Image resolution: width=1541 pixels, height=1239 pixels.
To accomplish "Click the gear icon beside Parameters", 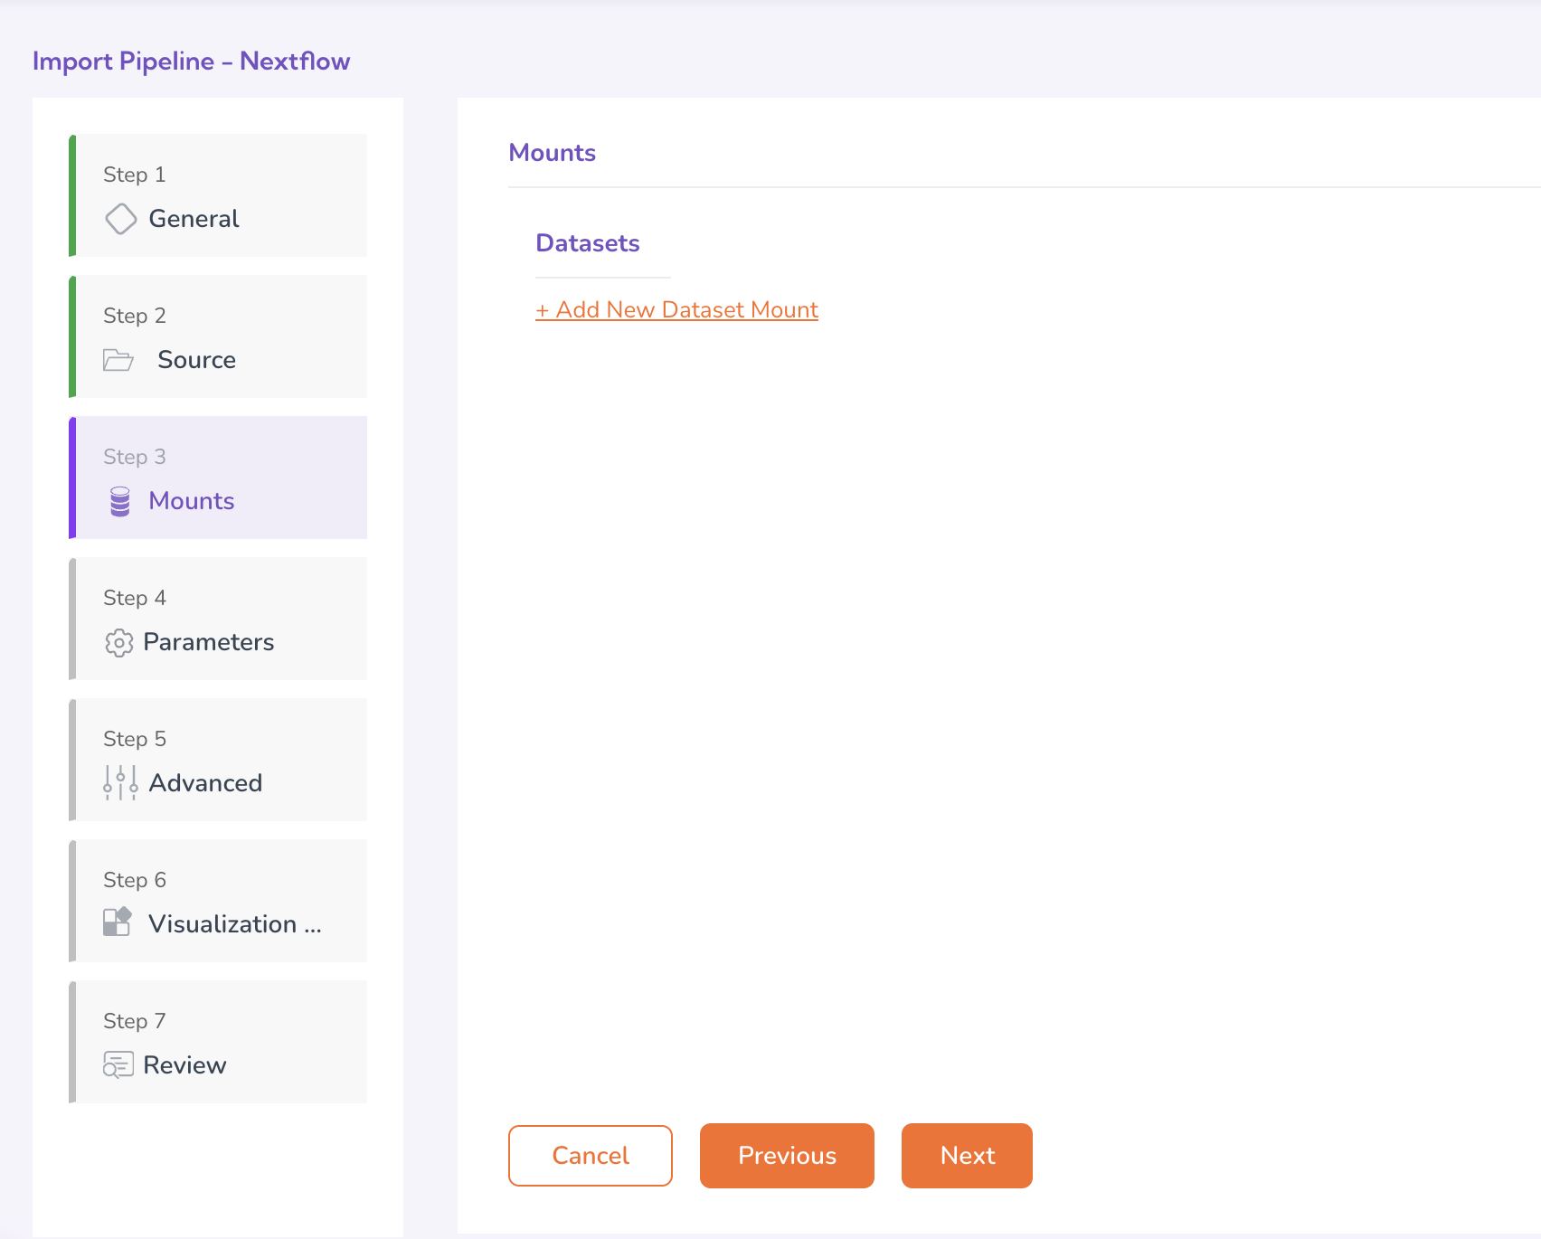I will point(118,642).
